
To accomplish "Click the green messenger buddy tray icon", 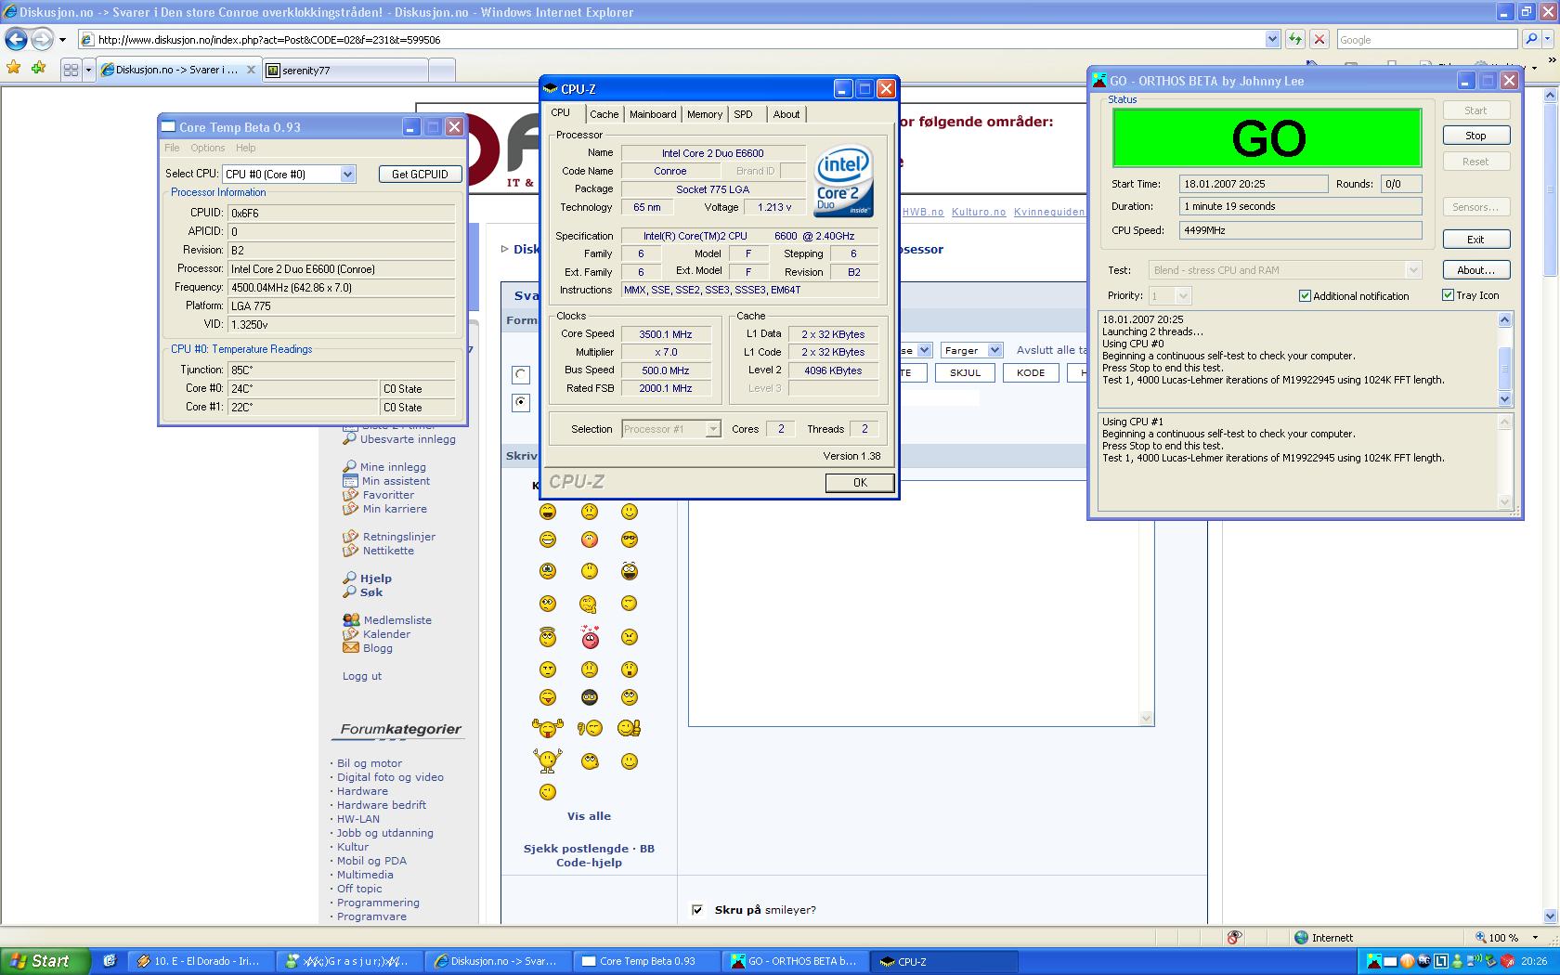I will 1459,961.
